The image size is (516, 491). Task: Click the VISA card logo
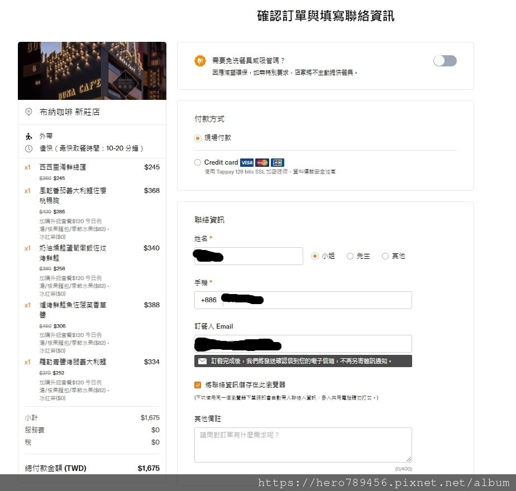(247, 162)
